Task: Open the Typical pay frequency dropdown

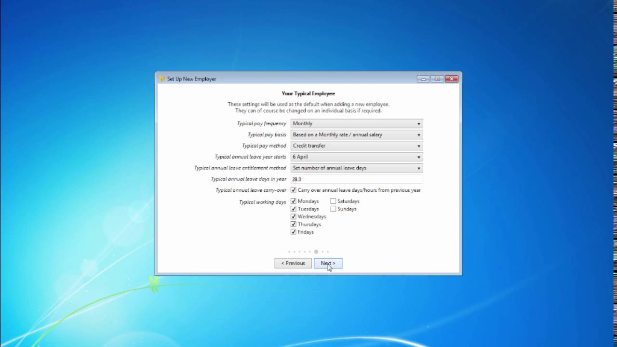Action: pos(357,123)
